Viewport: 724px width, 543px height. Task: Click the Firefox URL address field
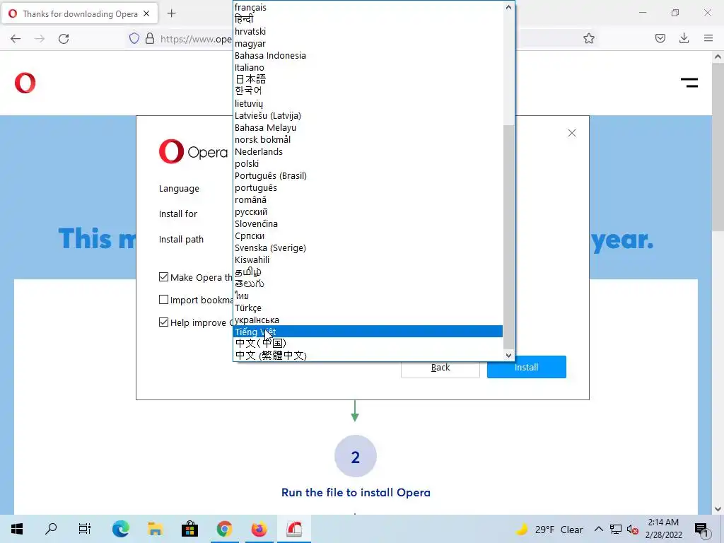[x=195, y=39]
